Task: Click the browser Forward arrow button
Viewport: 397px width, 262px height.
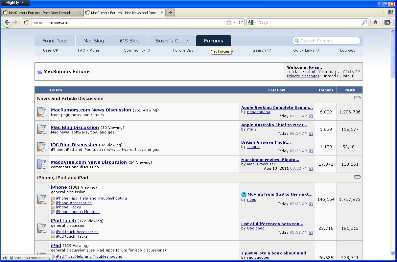Action: (x=15, y=22)
